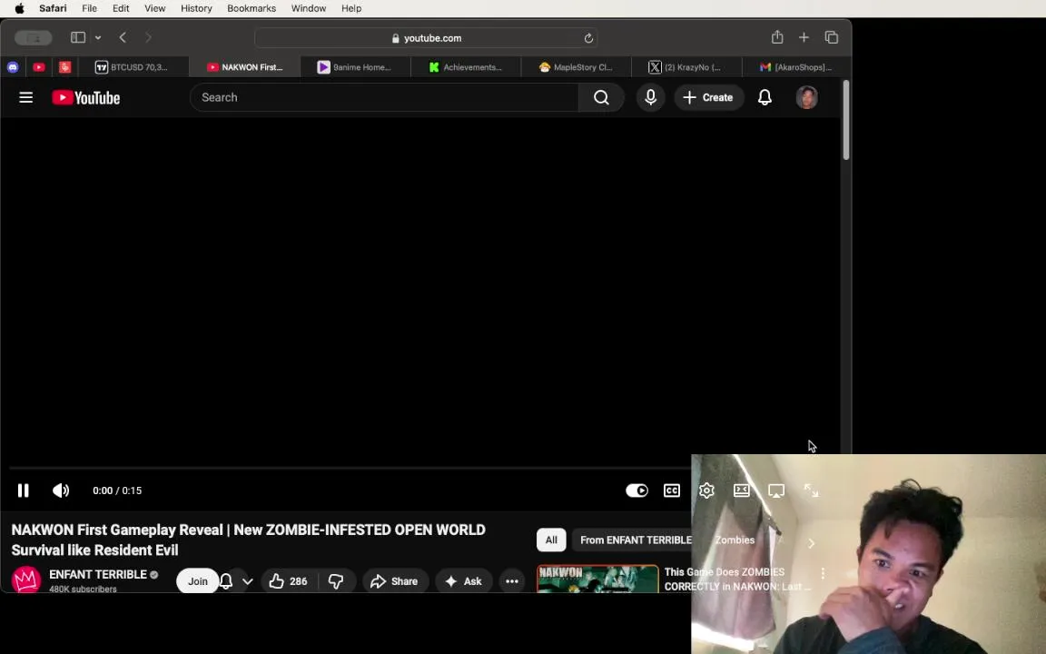Switch to the KrazyNo X tab
The width and height of the screenshot is (1046, 654).
[686, 66]
